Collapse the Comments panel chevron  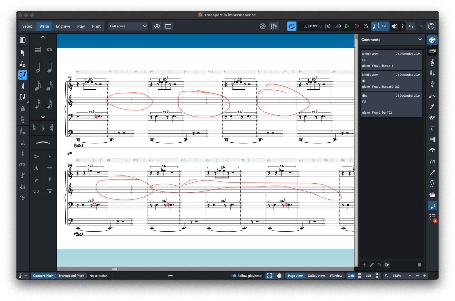click(420, 40)
